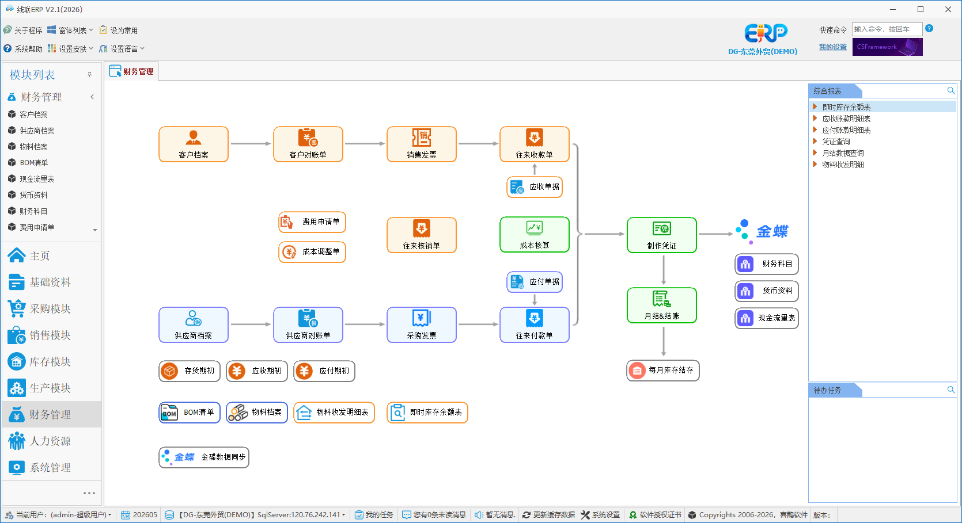Select 应收账款明细表 in the report list
This screenshot has height=523, width=962.
tap(846, 119)
